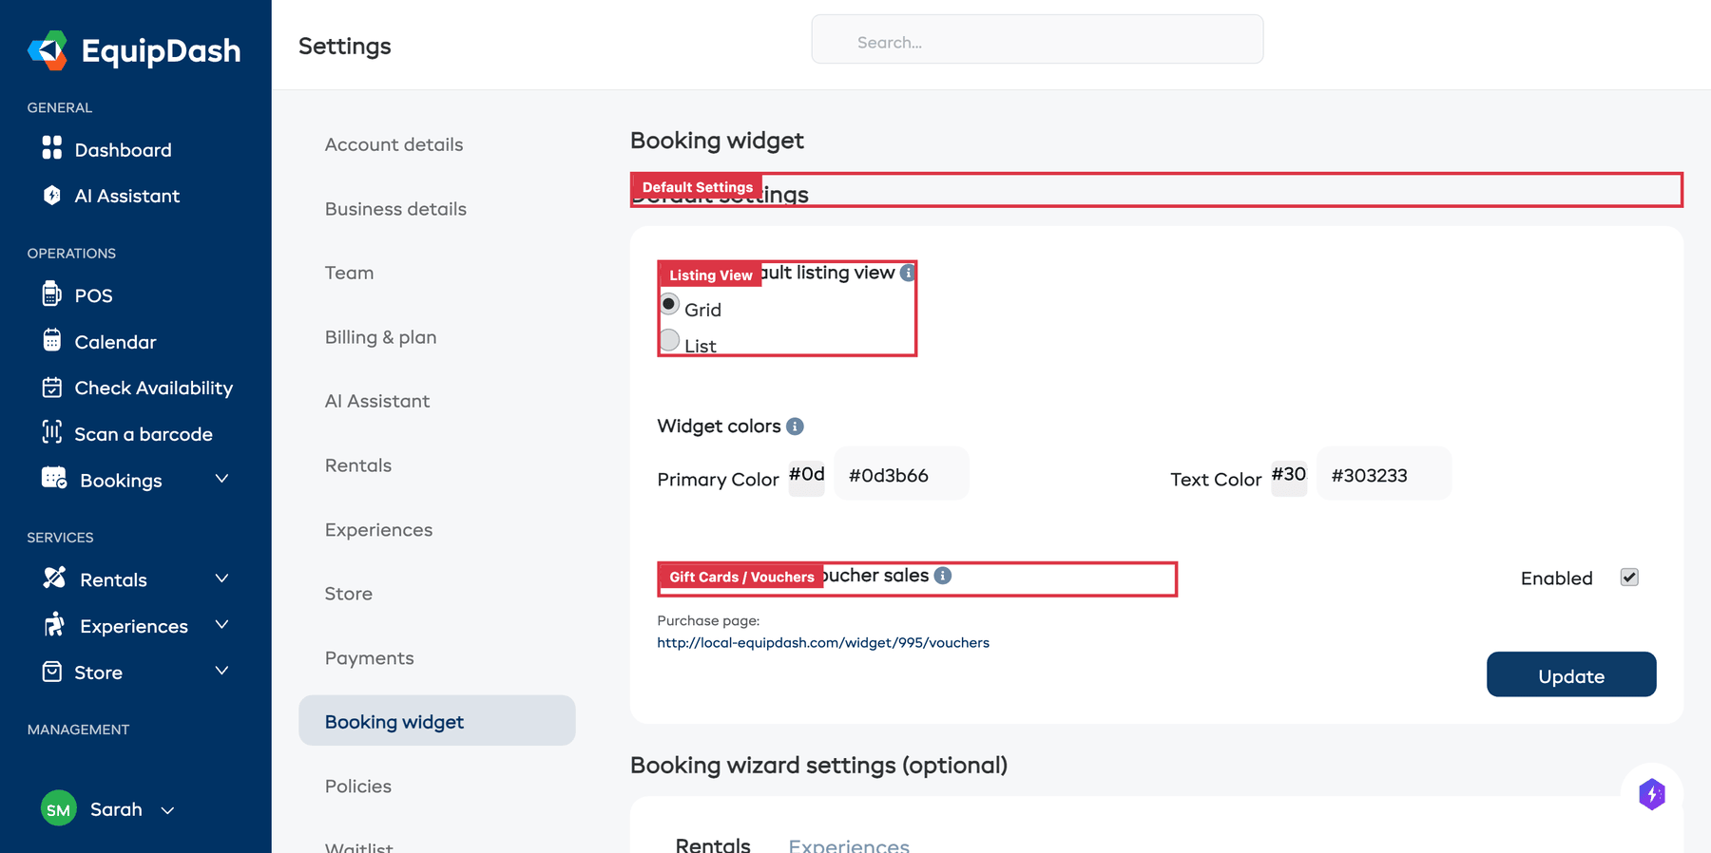Viewport: 1711px width, 853px height.
Task: Open Account details settings
Action: pos(394,144)
